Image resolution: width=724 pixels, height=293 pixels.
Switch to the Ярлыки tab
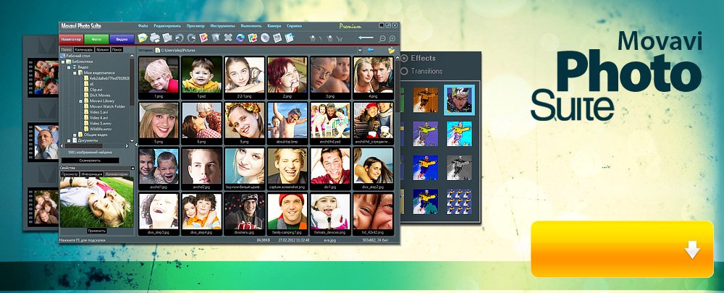click(103, 50)
